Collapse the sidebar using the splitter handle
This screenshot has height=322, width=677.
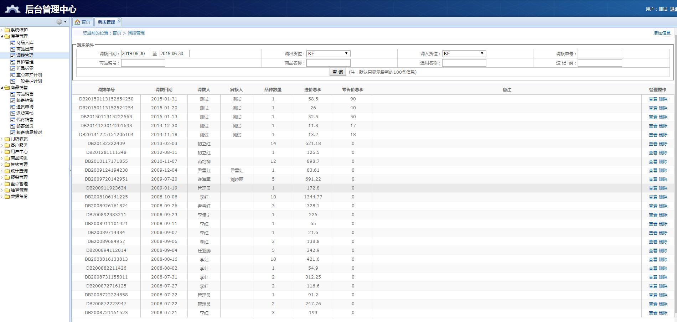click(x=71, y=170)
